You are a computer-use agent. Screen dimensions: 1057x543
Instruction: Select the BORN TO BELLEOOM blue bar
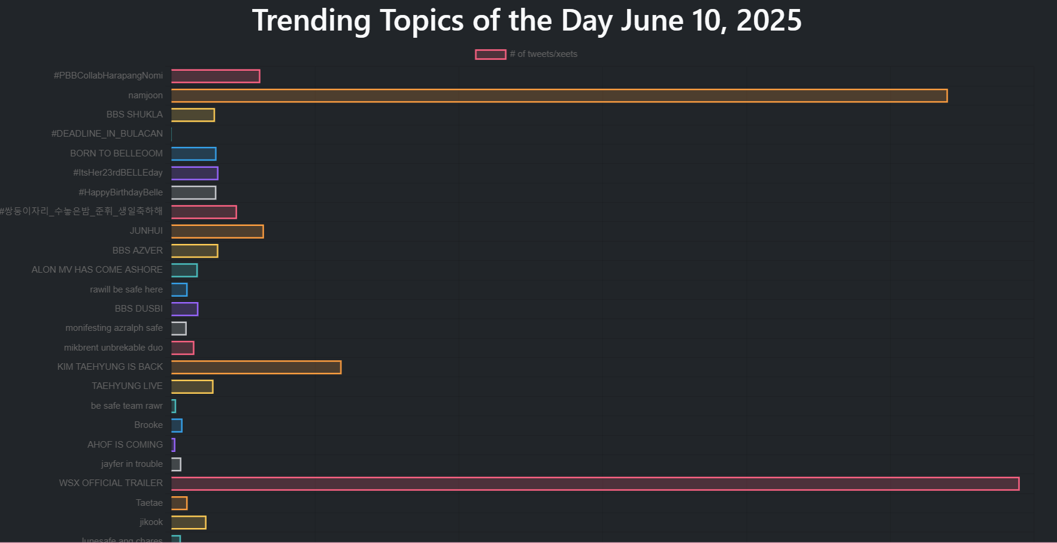click(193, 154)
